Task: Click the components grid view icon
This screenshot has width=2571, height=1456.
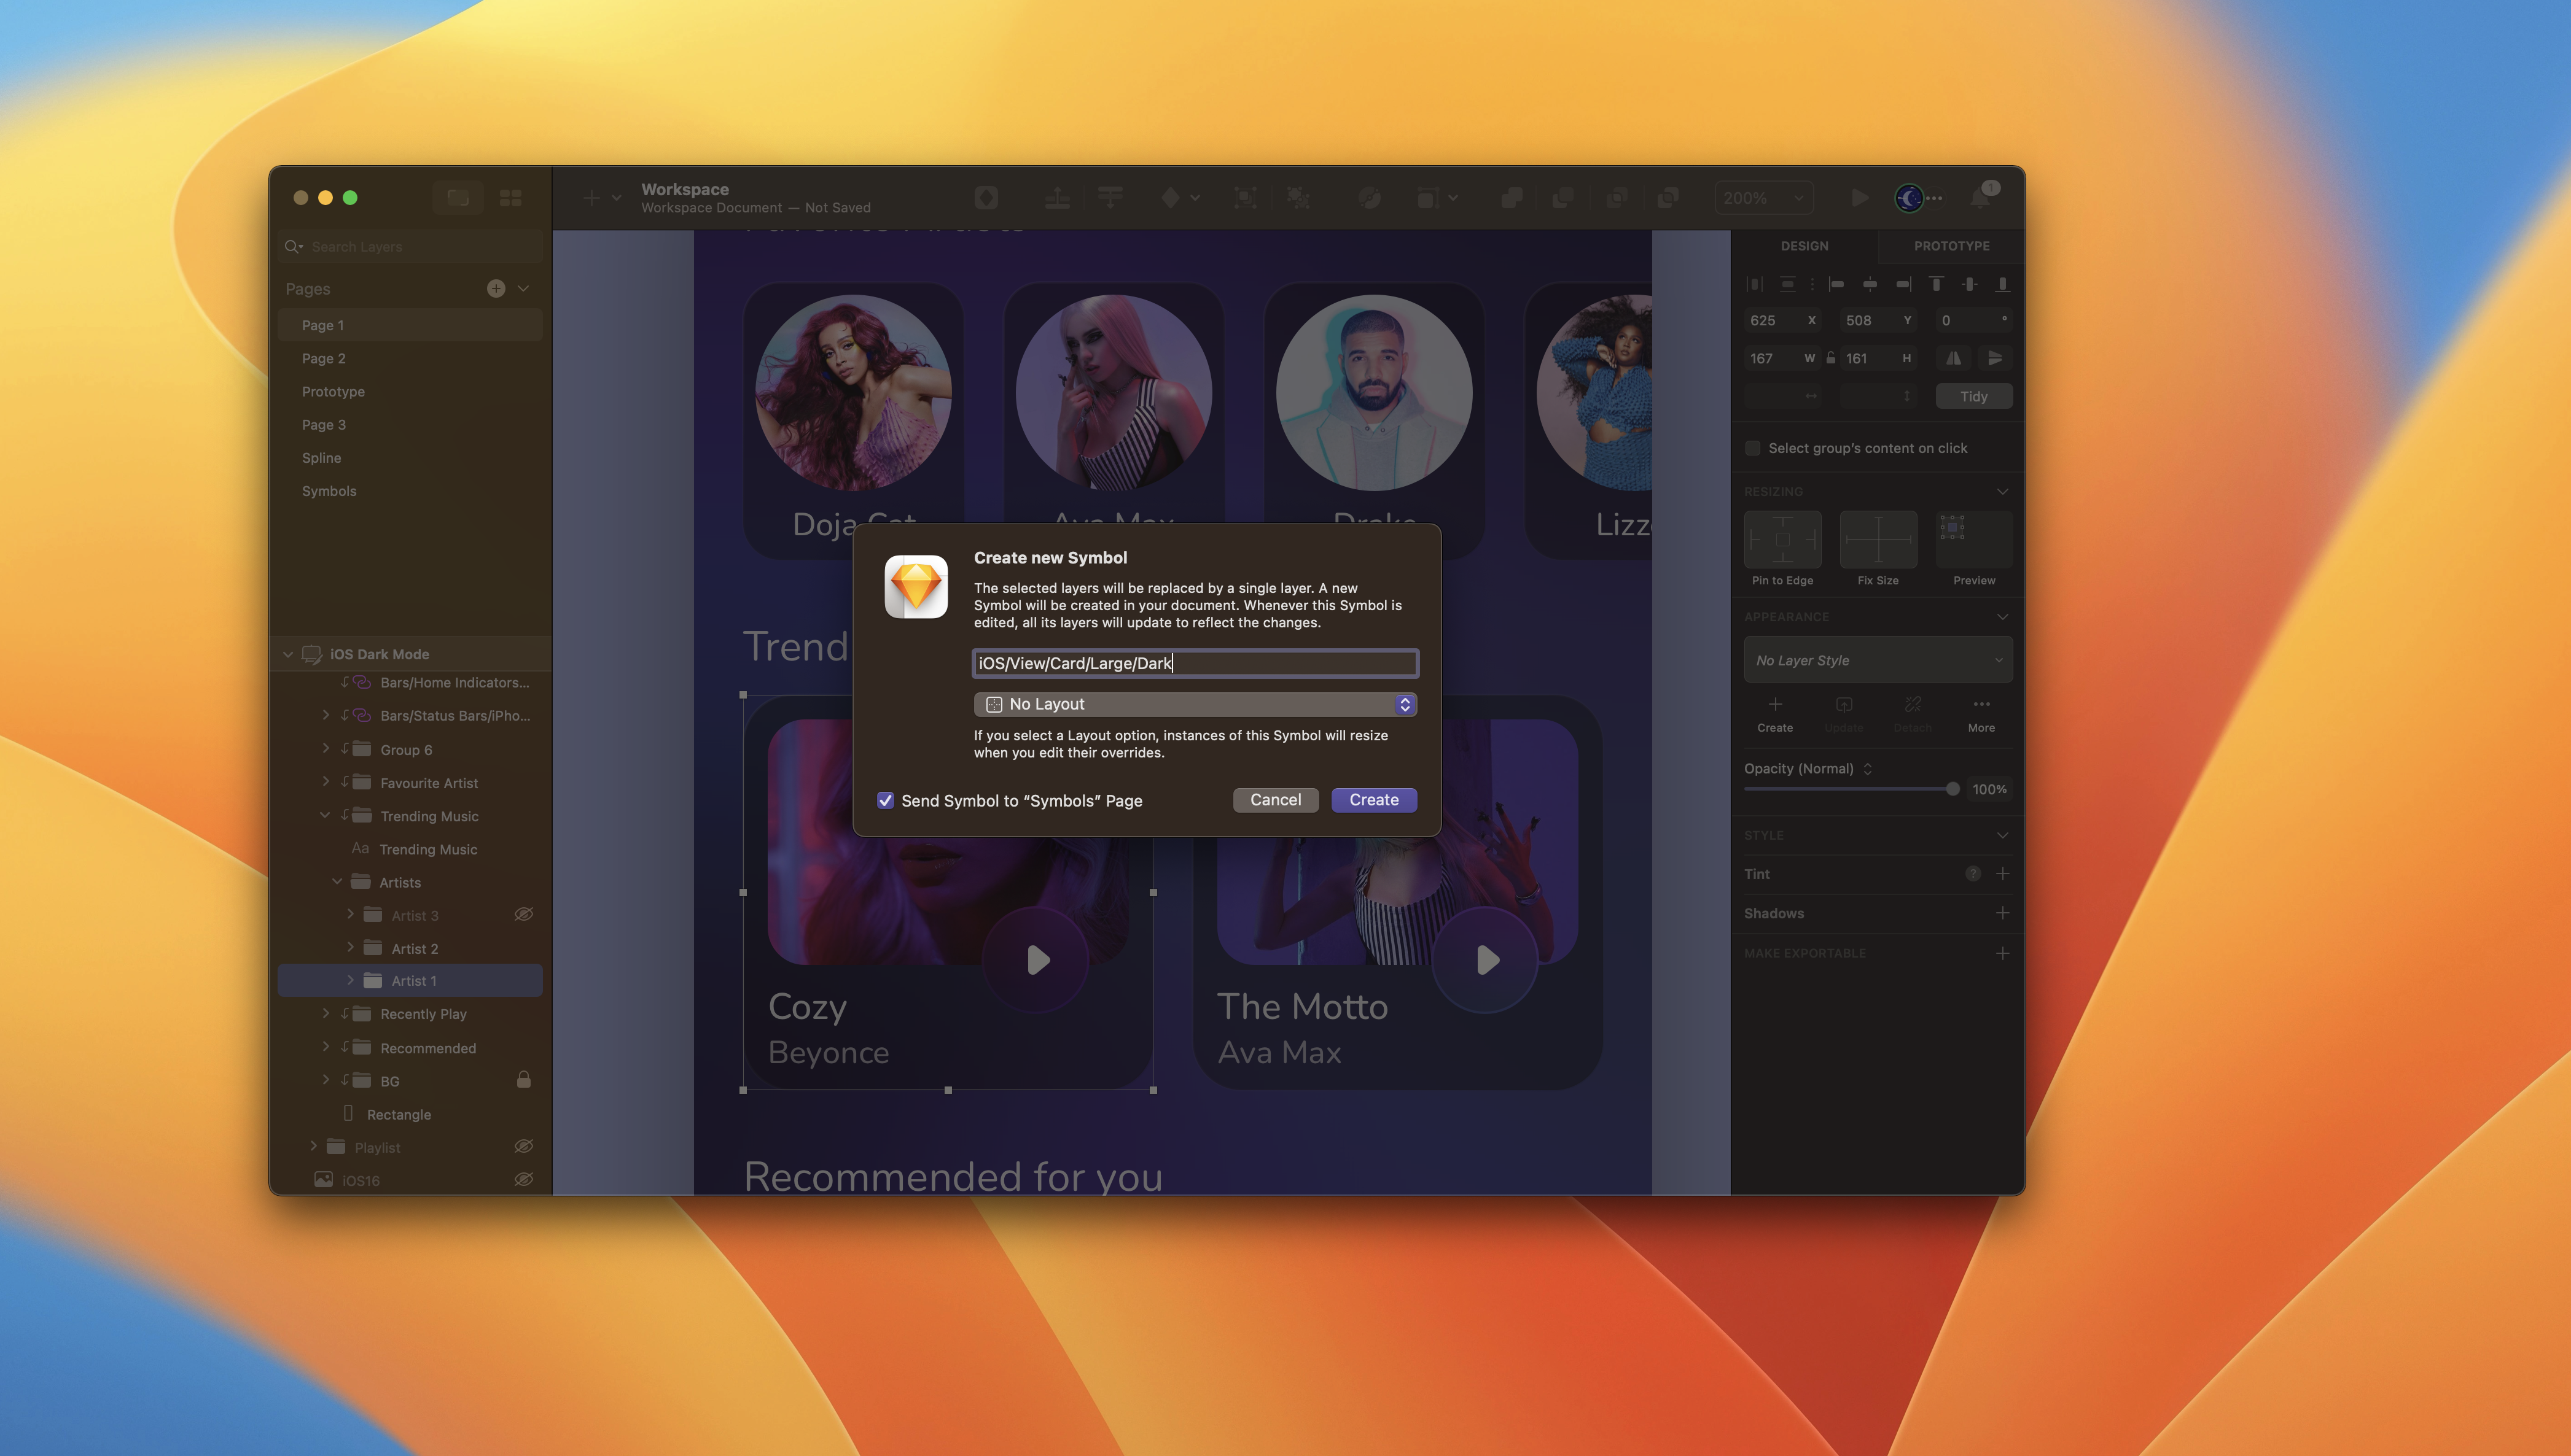Action: [510, 198]
